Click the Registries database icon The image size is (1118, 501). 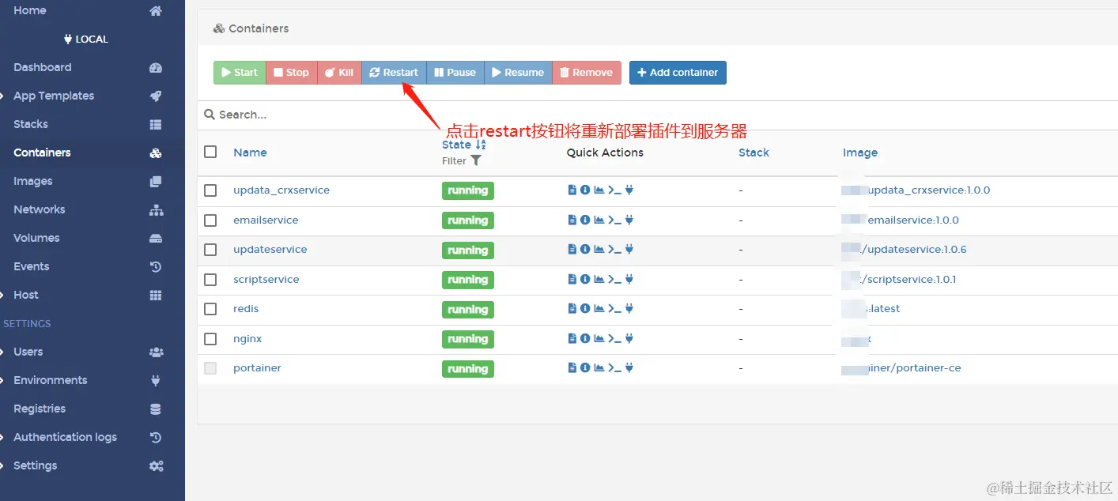156,409
